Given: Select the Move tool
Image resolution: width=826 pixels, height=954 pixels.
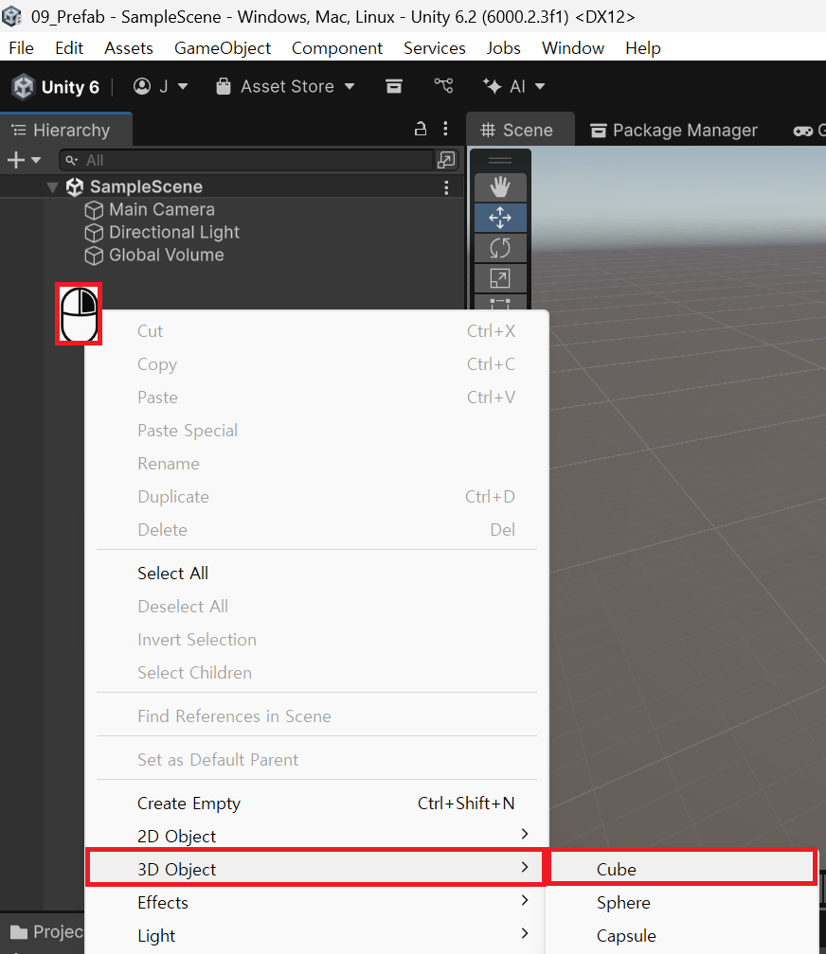Looking at the screenshot, I should click(500, 218).
